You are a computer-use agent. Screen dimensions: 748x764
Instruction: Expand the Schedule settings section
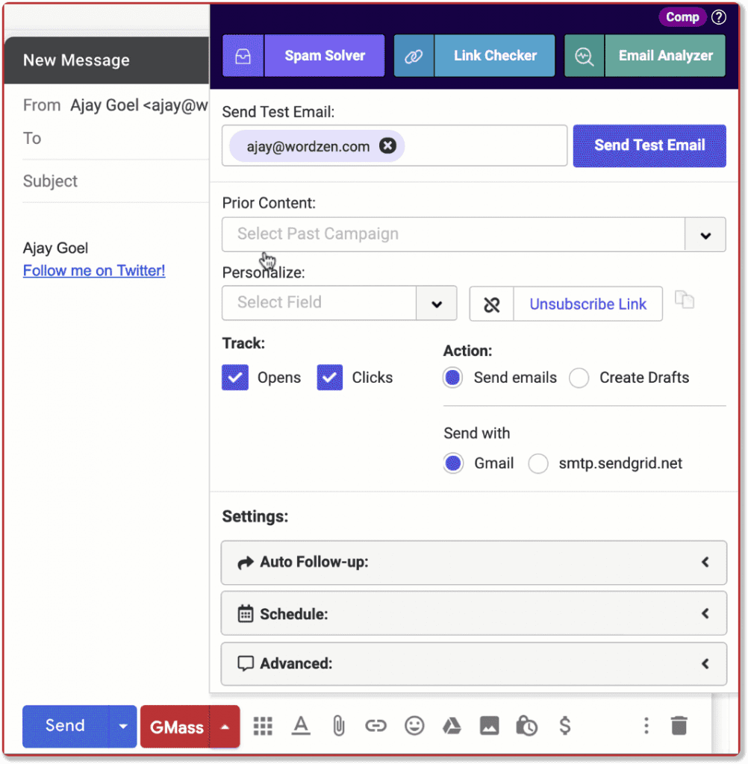click(x=473, y=613)
